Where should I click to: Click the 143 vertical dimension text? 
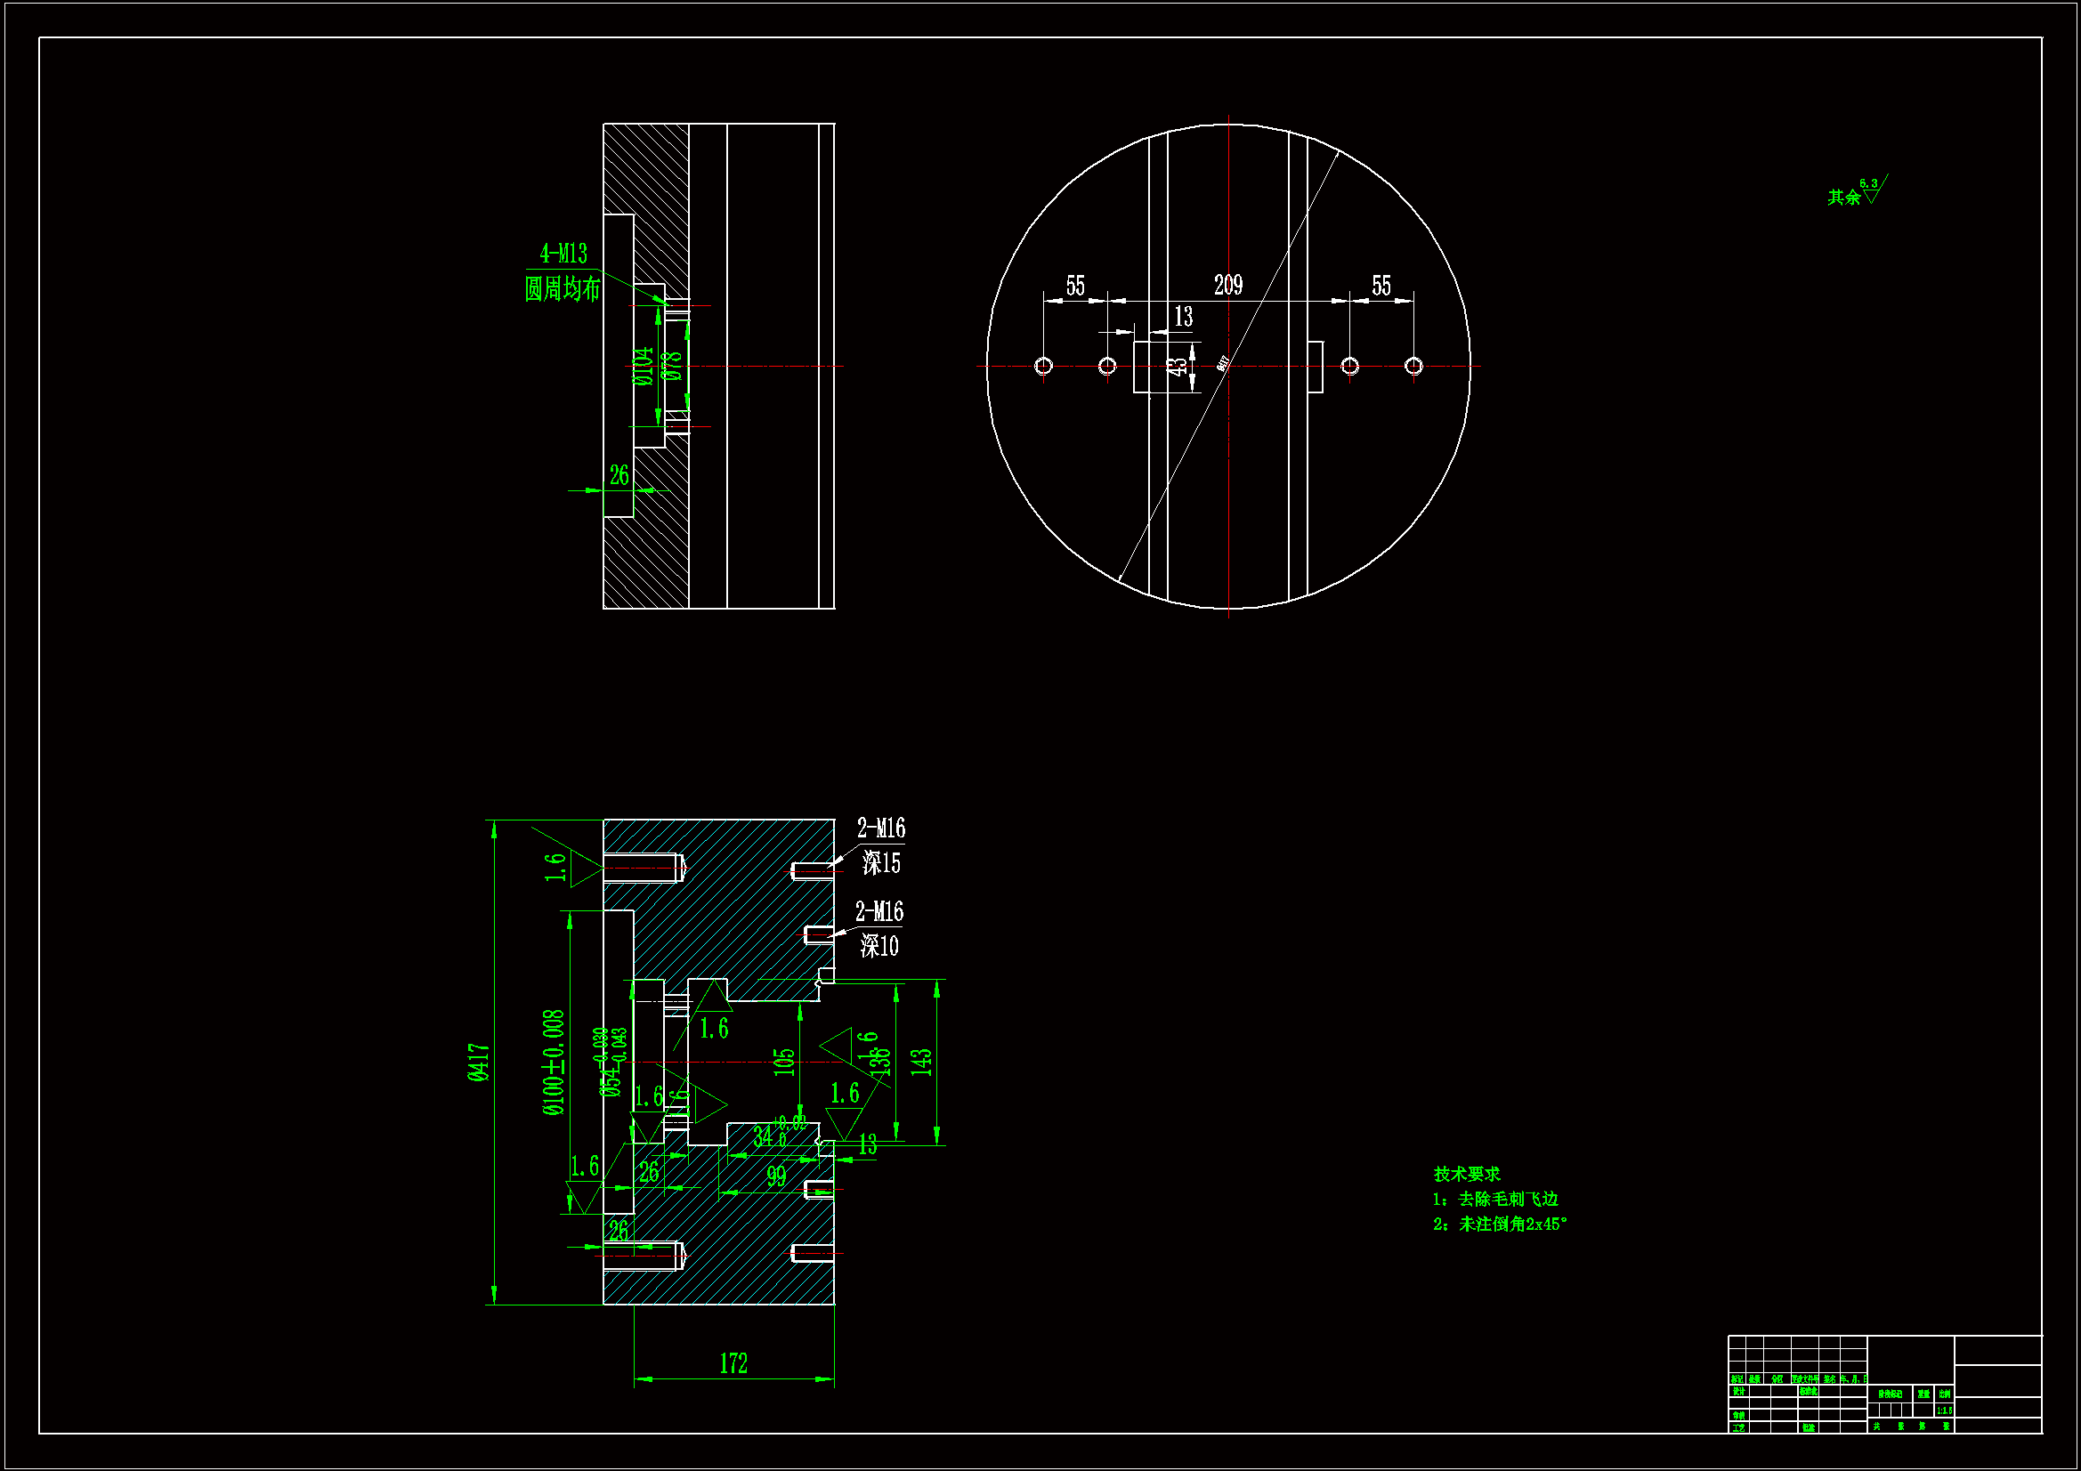tap(921, 1063)
